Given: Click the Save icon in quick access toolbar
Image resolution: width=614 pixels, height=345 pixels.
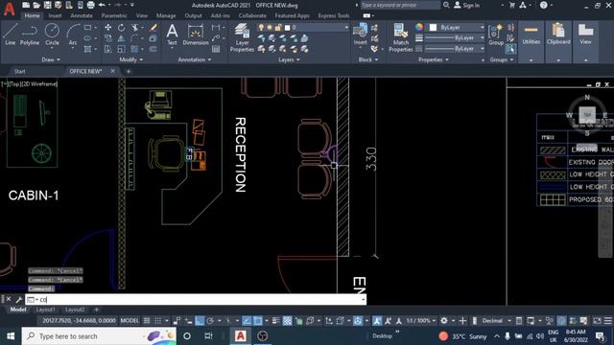Looking at the screenshot, I should [x=47, y=5].
